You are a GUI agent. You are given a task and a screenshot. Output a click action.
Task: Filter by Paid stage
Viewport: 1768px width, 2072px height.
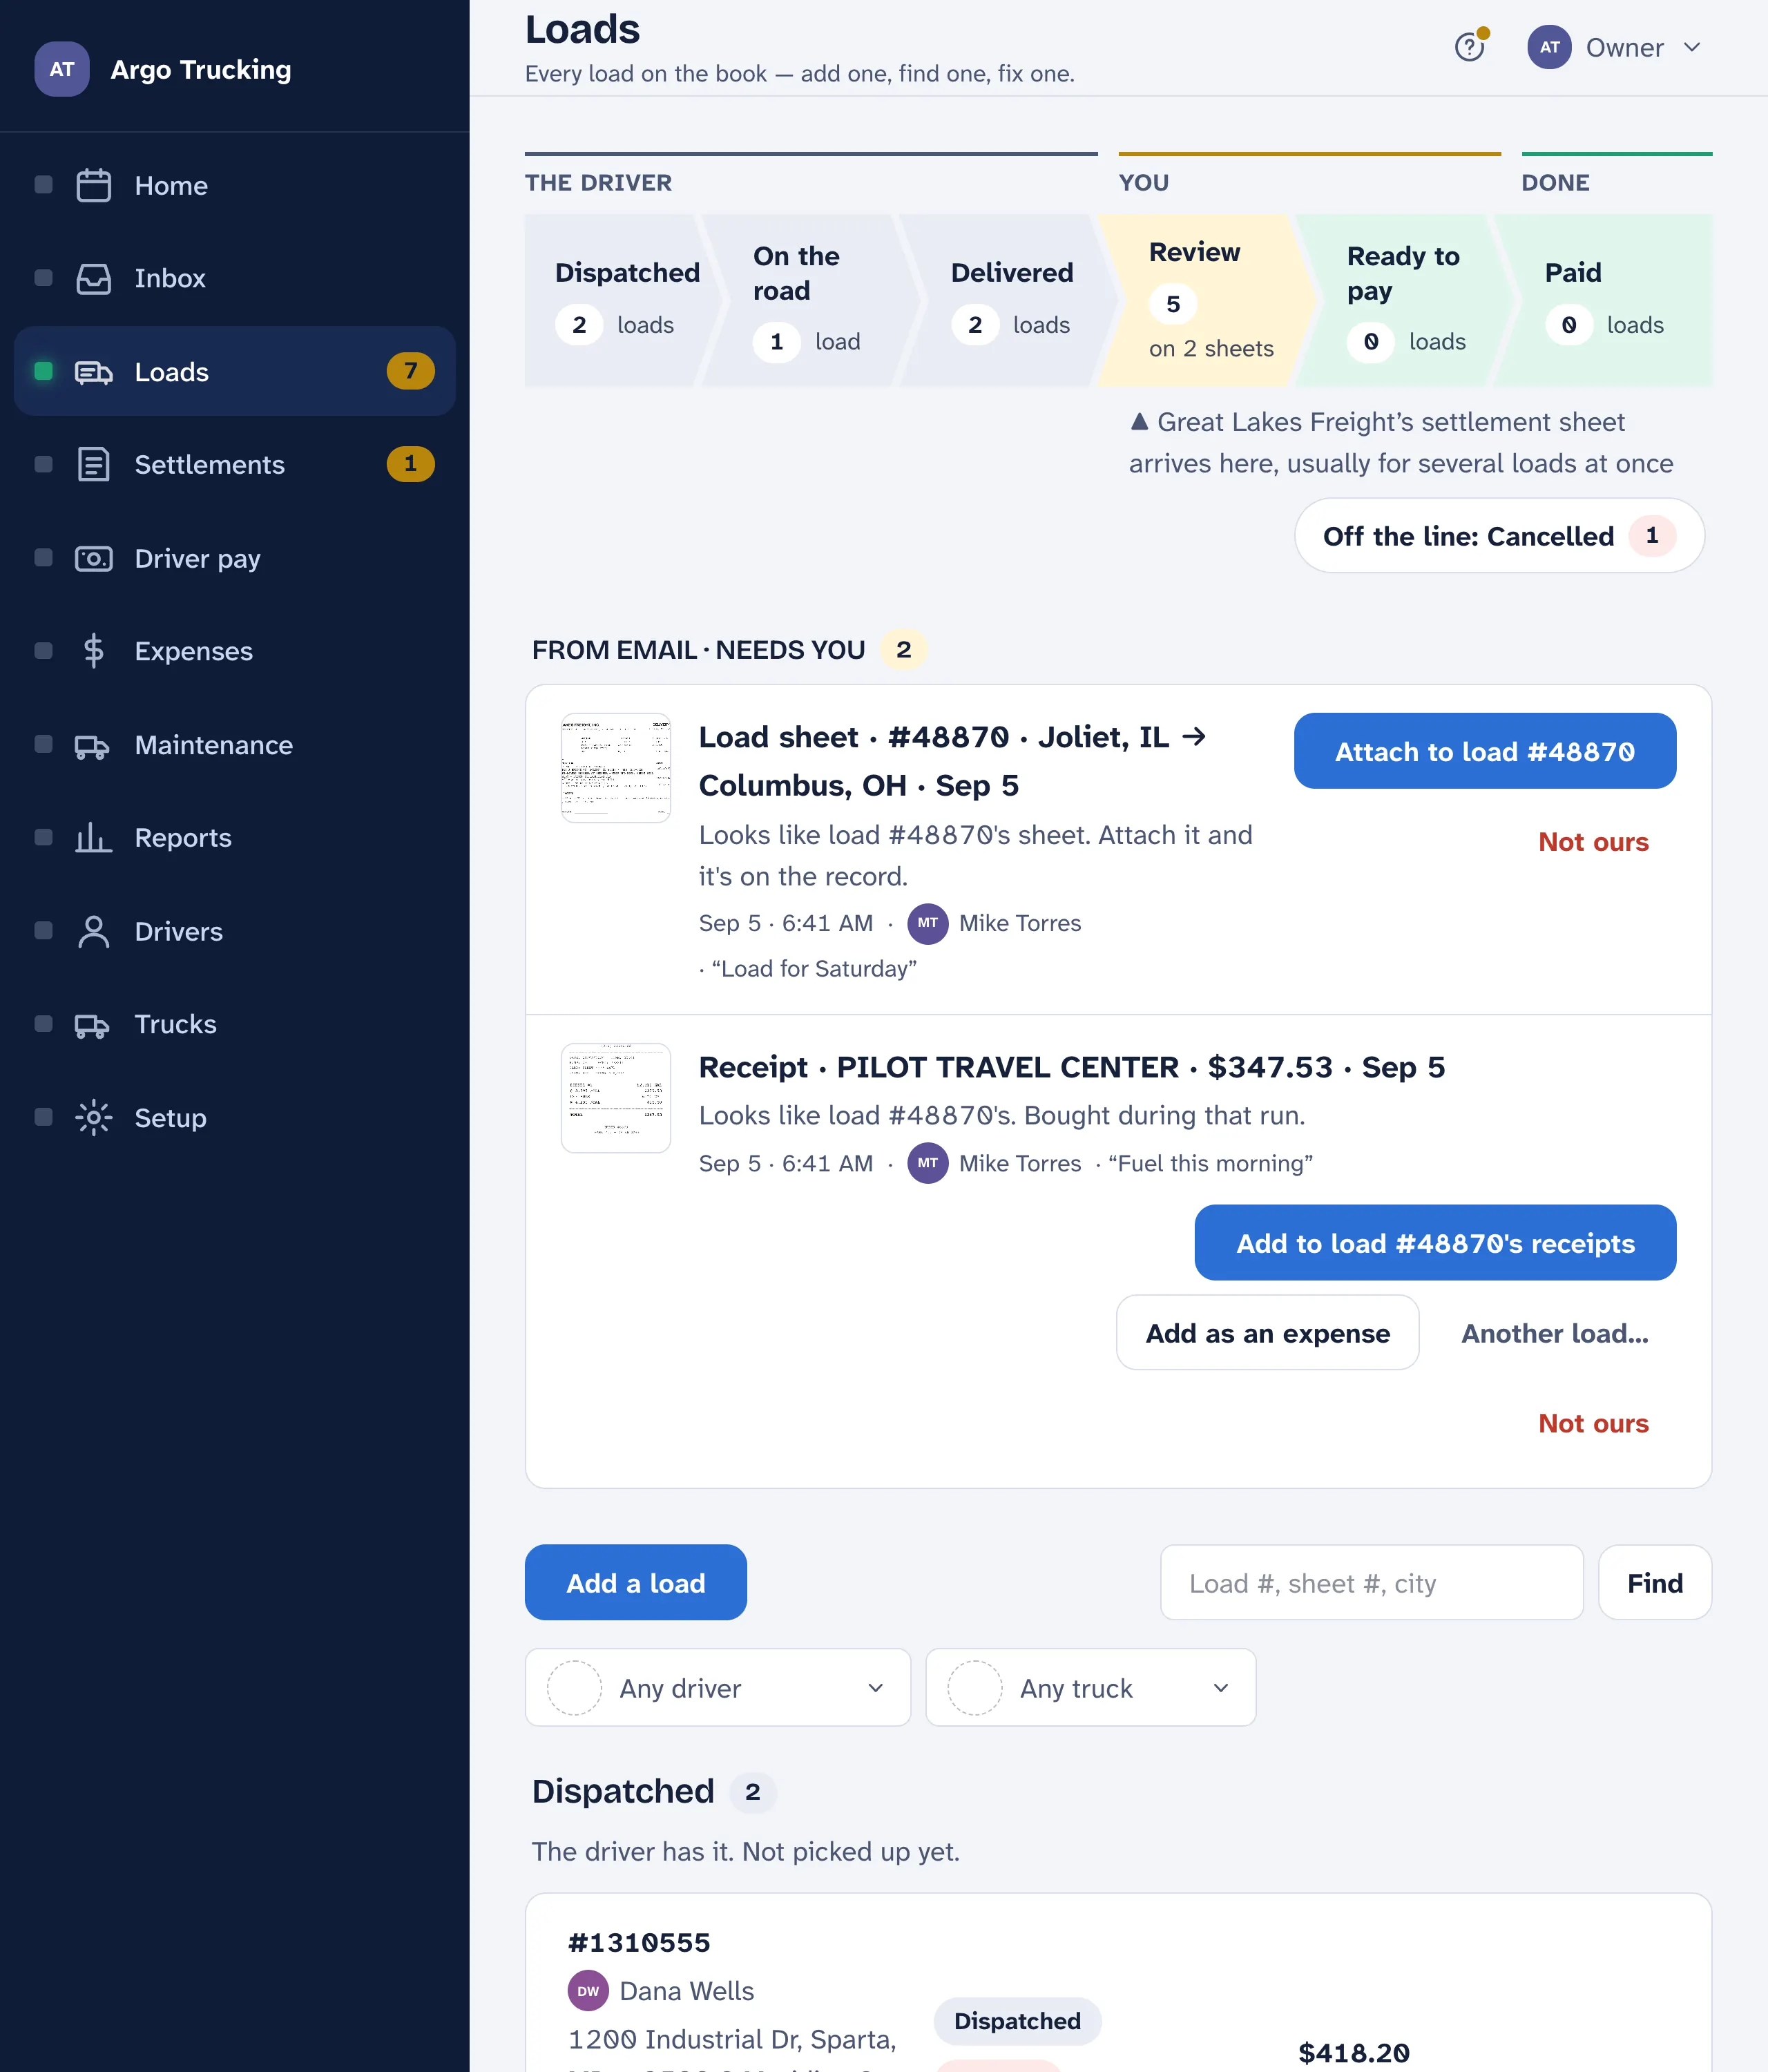[1603, 300]
